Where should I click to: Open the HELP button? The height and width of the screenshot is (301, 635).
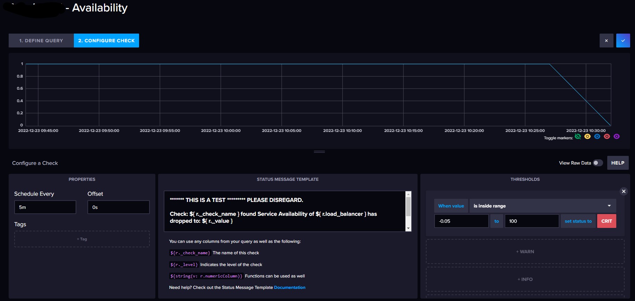click(x=618, y=163)
